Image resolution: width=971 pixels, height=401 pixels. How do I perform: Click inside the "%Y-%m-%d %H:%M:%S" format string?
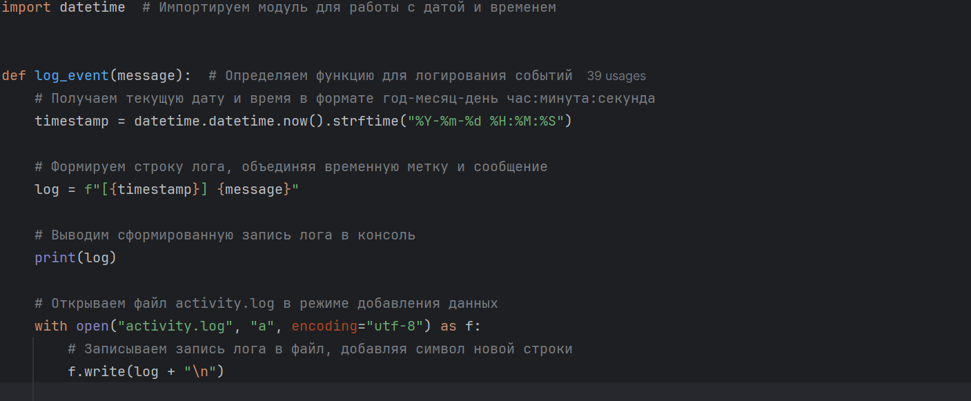coord(486,121)
